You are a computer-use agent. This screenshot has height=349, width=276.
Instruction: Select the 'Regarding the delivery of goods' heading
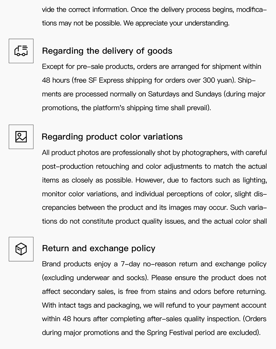[x=107, y=51]
